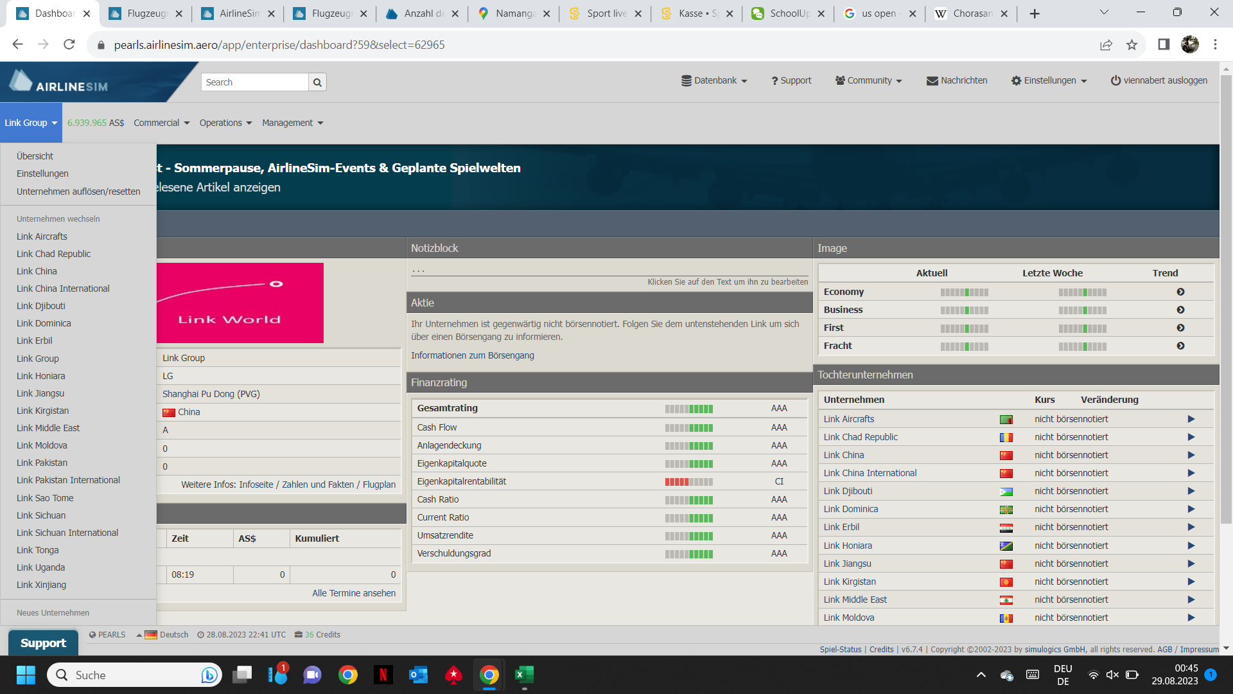
Task: Select Link Sichuan International in company list
Action: [67, 533]
